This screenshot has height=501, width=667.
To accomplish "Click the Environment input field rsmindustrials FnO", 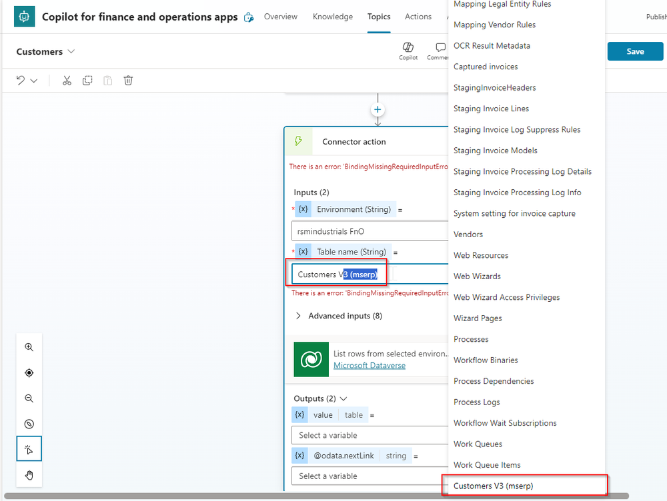I will (370, 231).
